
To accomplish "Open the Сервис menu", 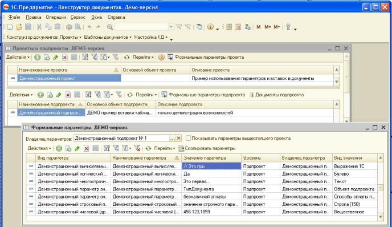I will coord(78,17).
